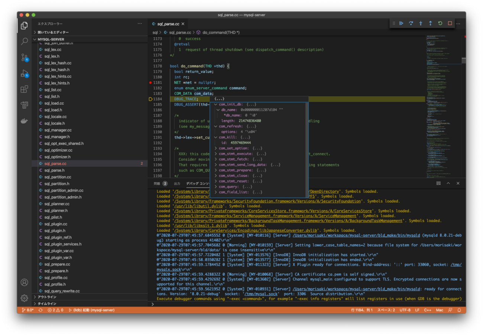Toggle breakpoint on line 1181
The image size is (483, 336).
click(150, 83)
